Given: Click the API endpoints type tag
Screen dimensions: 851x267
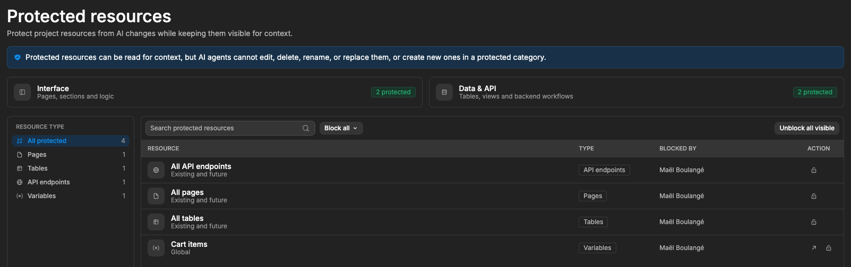Looking at the screenshot, I should 604,170.
